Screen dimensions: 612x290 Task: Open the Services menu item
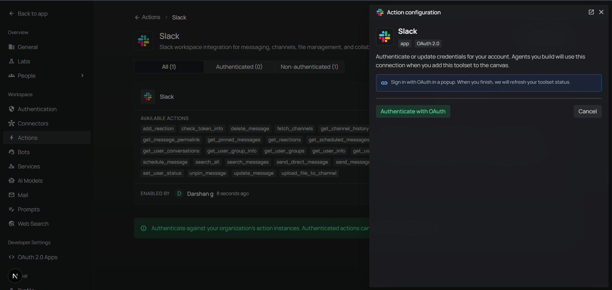(47, 166)
